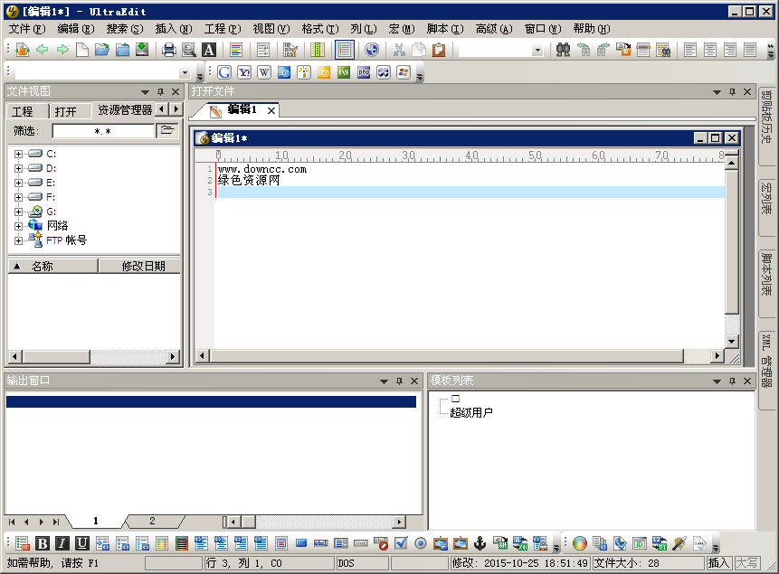779x574 pixels.
Task: Click into the 筛选 filter input field
Action: pos(103,131)
